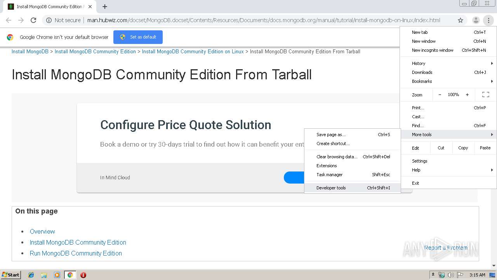Open the file explorer taskbar icon

tap(44, 275)
